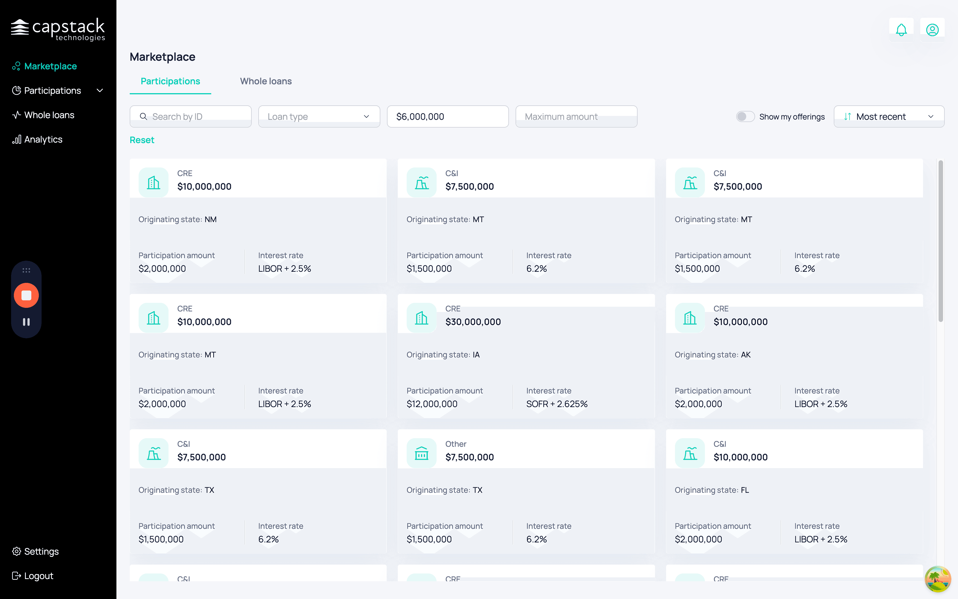Open the Loan type dropdown
Viewport: 958px width, 599px height.
coord(319,116)
